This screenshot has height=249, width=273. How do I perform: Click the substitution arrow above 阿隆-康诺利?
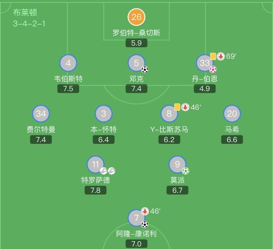pos(145,211)
